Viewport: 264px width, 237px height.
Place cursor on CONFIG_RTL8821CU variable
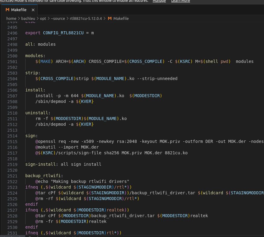(63, 33)
